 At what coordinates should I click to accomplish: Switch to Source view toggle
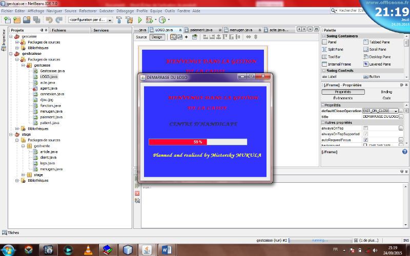(x=141, y=37)
